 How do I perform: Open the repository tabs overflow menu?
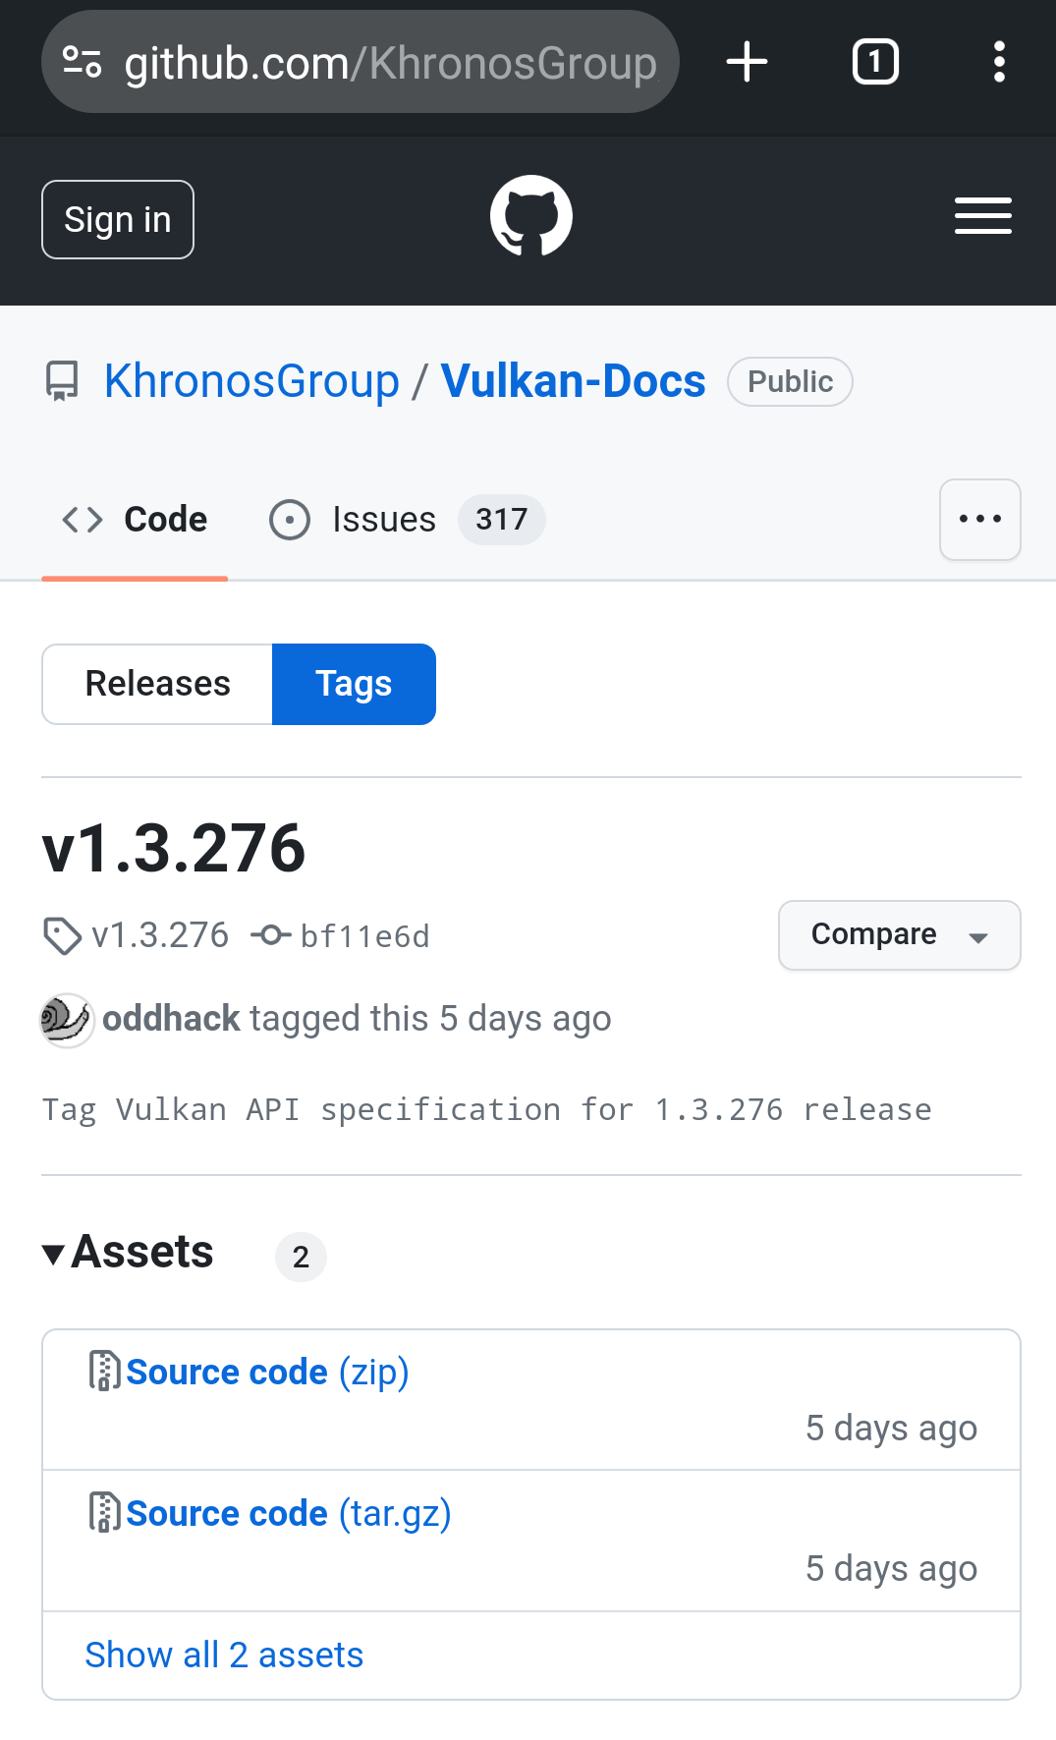(x=979, y=520)
